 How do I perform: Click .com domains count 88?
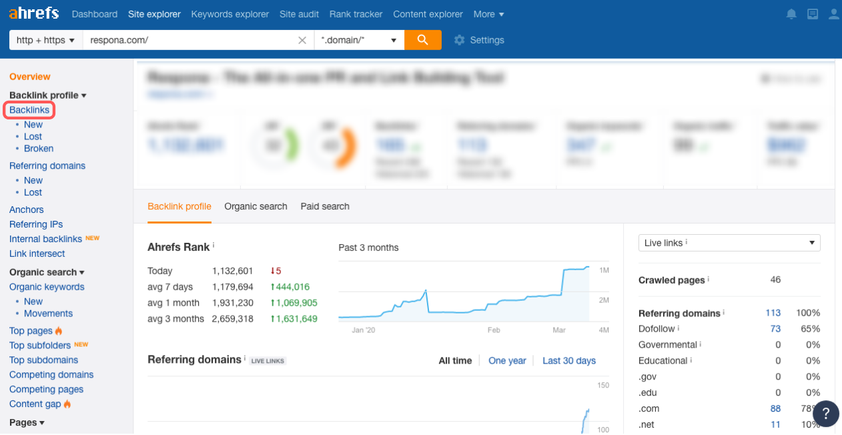pos(775,409)
